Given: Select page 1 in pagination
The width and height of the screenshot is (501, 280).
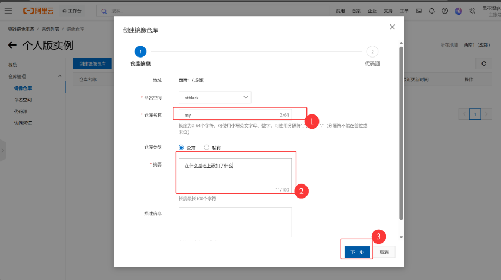Looking at the screenshot, I should pyautogui.click(x=475, y=114).
